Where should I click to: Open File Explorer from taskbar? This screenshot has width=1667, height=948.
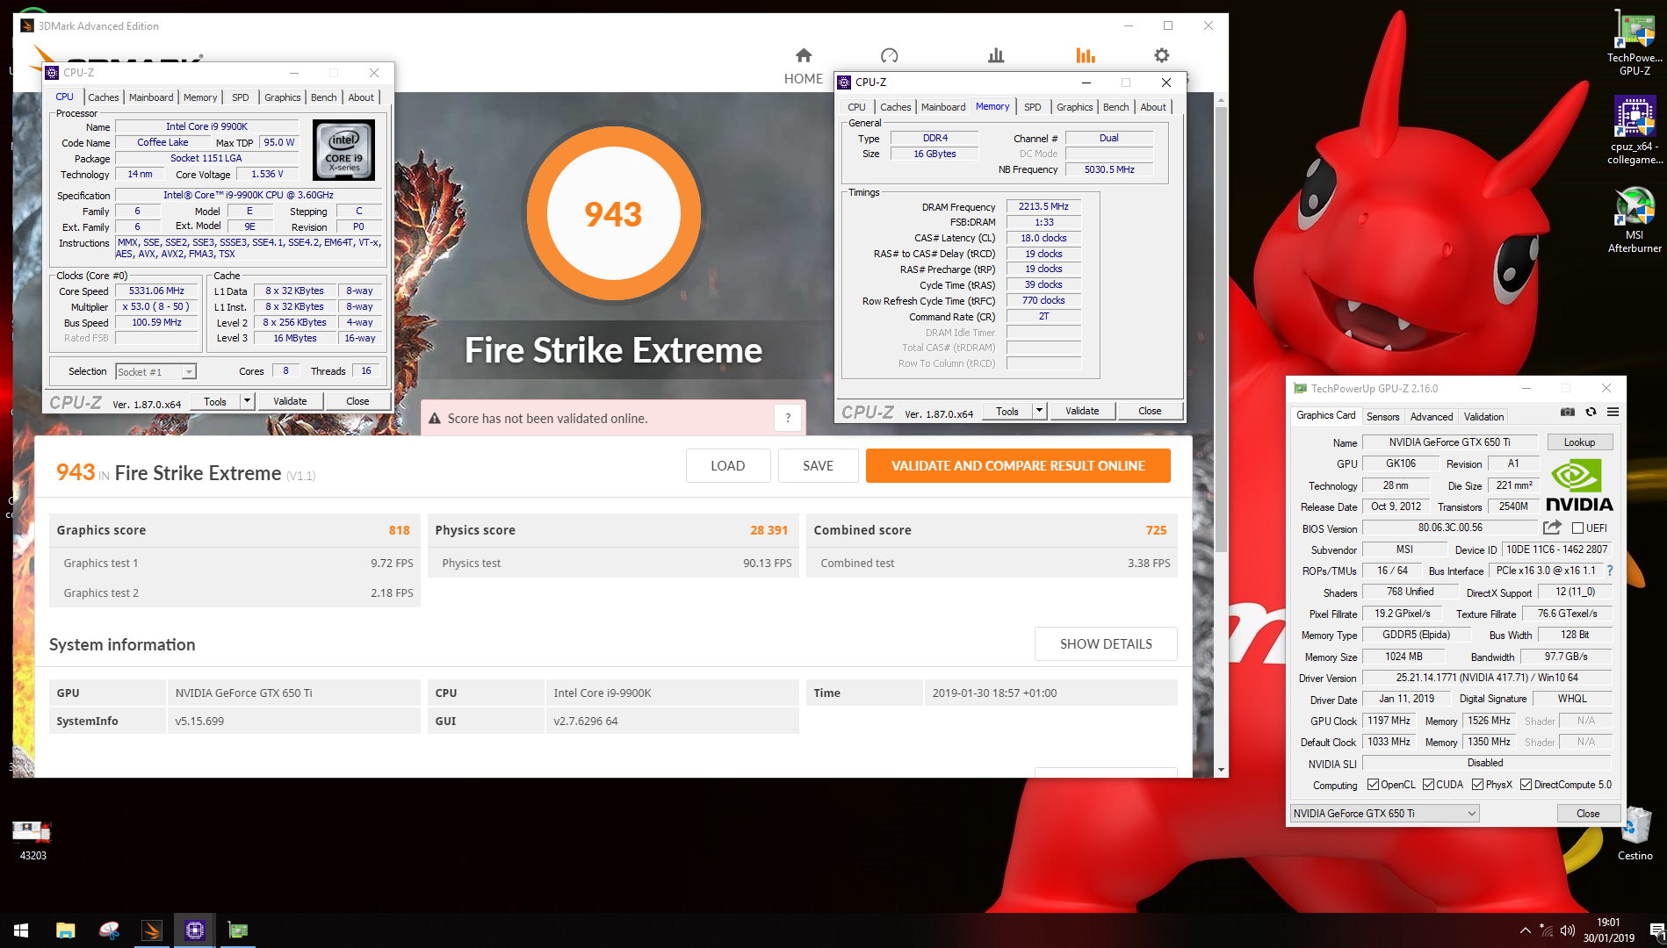[x=66, y=930]
